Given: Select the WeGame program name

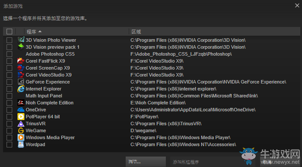Looking at the screenshot, I should (x=36, y=130).
